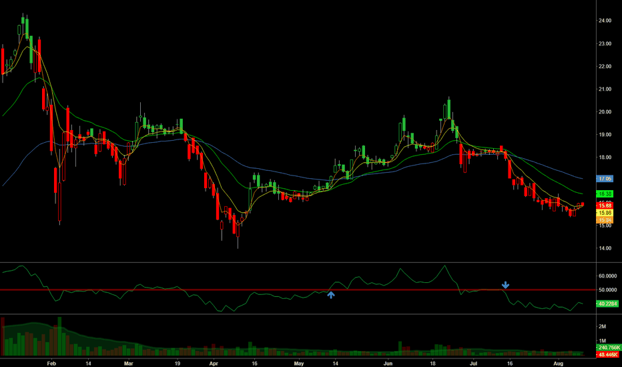Click the Feb date label
Screen dimensions: 622x367
coord(51,364)
